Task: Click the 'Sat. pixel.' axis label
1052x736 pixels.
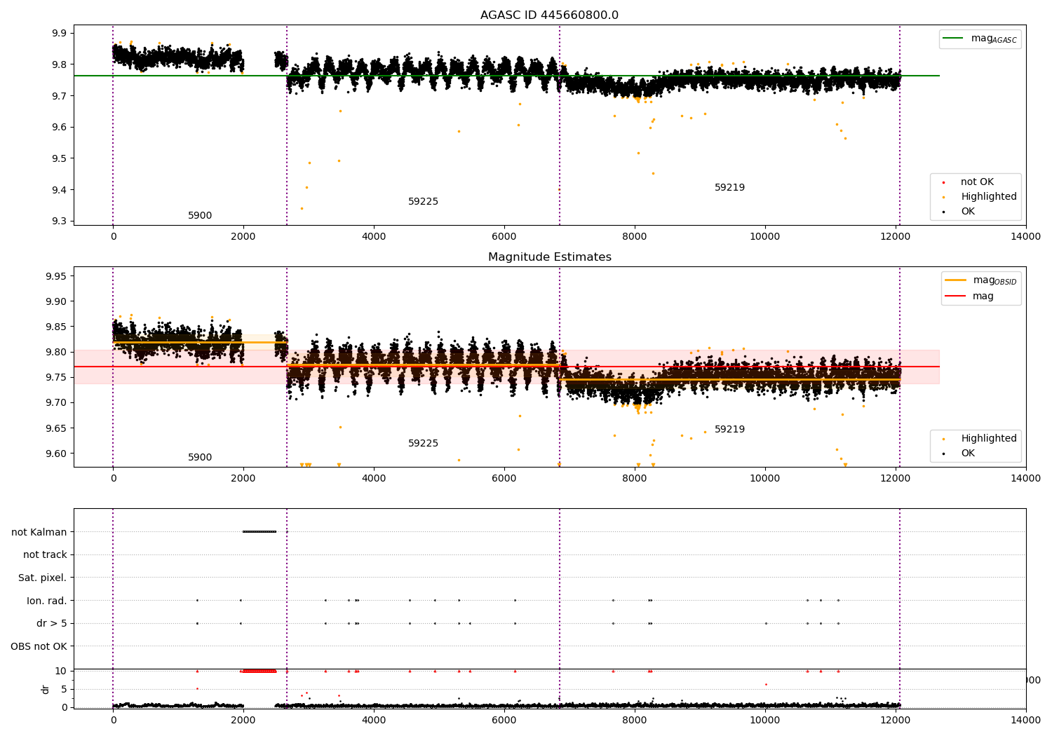Action: (x=42, y=578)
